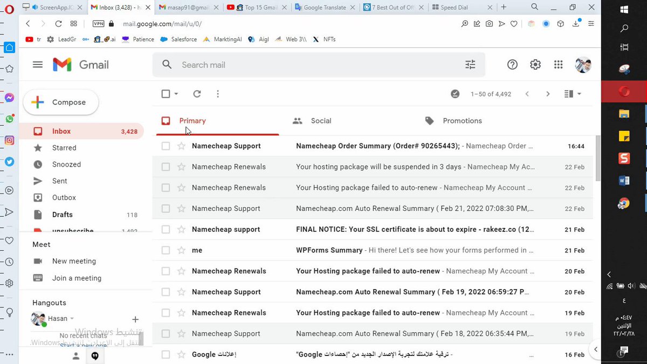Join a meeting in Meet
The width and height of the screenshot is (647, 364).
[77, 278]
